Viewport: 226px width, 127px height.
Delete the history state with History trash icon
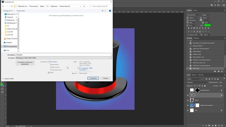tap(222, 71)
